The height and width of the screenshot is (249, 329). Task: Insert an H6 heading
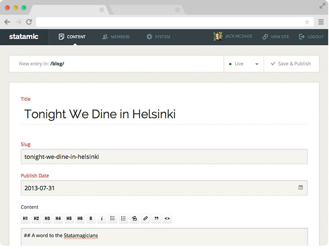[x=80, y=218]
